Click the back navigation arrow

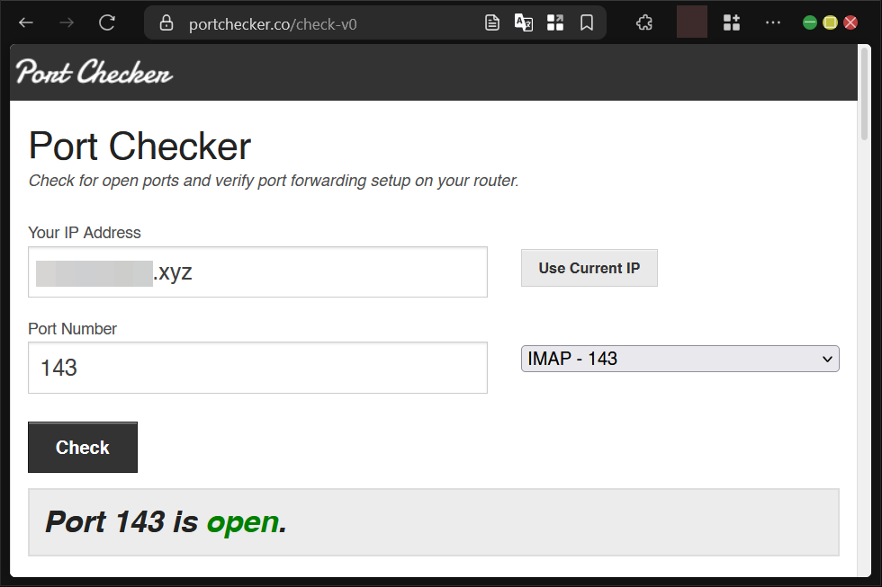24,22
